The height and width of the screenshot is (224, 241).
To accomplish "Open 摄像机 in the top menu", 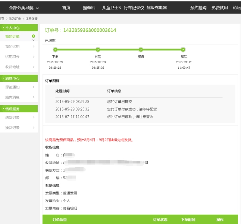I will tap(89, 7).
